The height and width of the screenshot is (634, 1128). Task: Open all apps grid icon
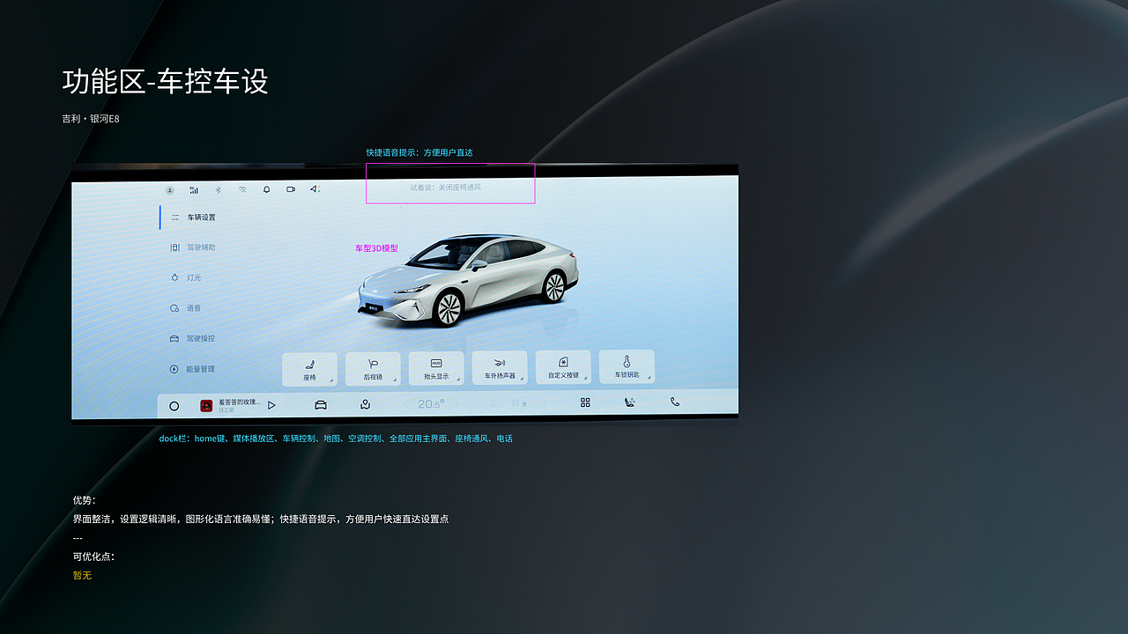click(x=585, y=402)
